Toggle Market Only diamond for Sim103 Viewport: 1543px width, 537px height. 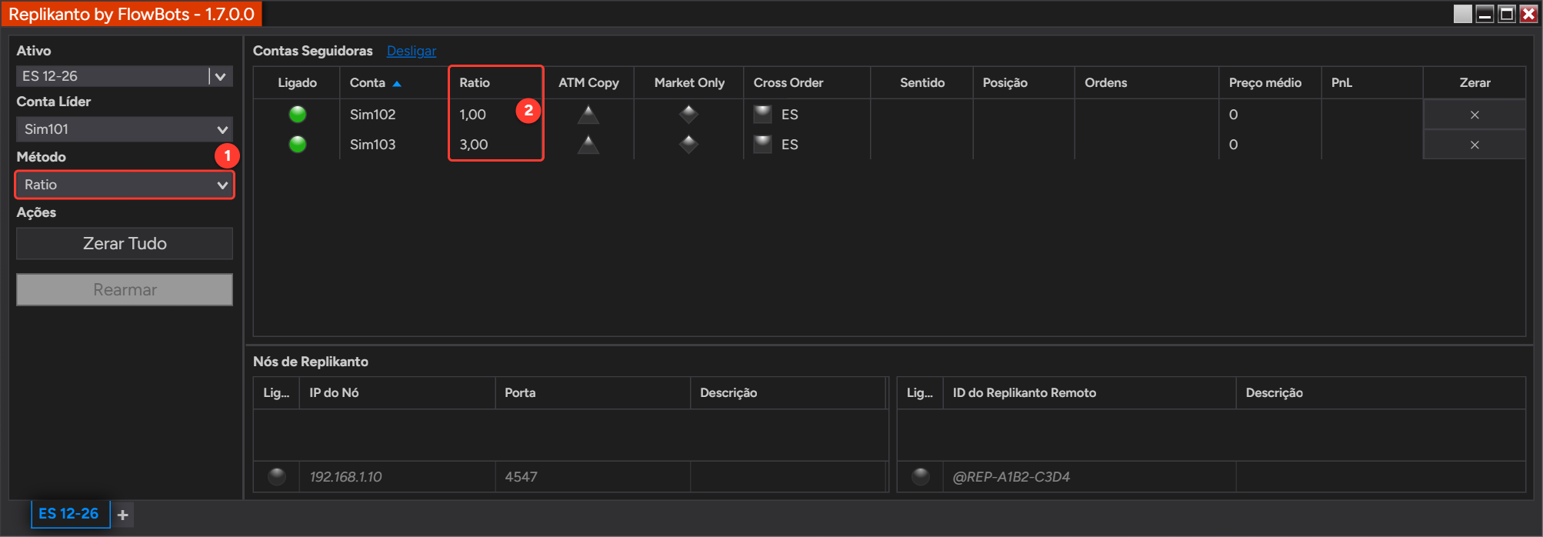pos(688,144)
